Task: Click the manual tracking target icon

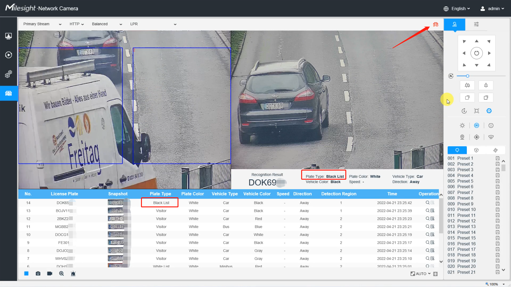Action: [477, 137]
